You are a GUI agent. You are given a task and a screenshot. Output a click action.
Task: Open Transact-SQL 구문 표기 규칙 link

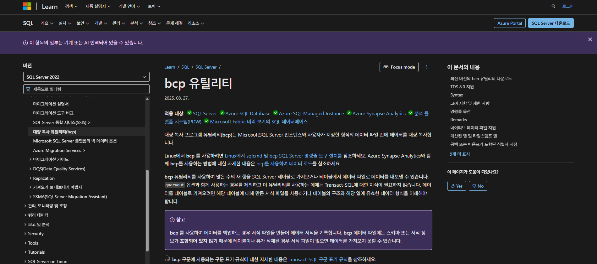[x=318, y=259]
